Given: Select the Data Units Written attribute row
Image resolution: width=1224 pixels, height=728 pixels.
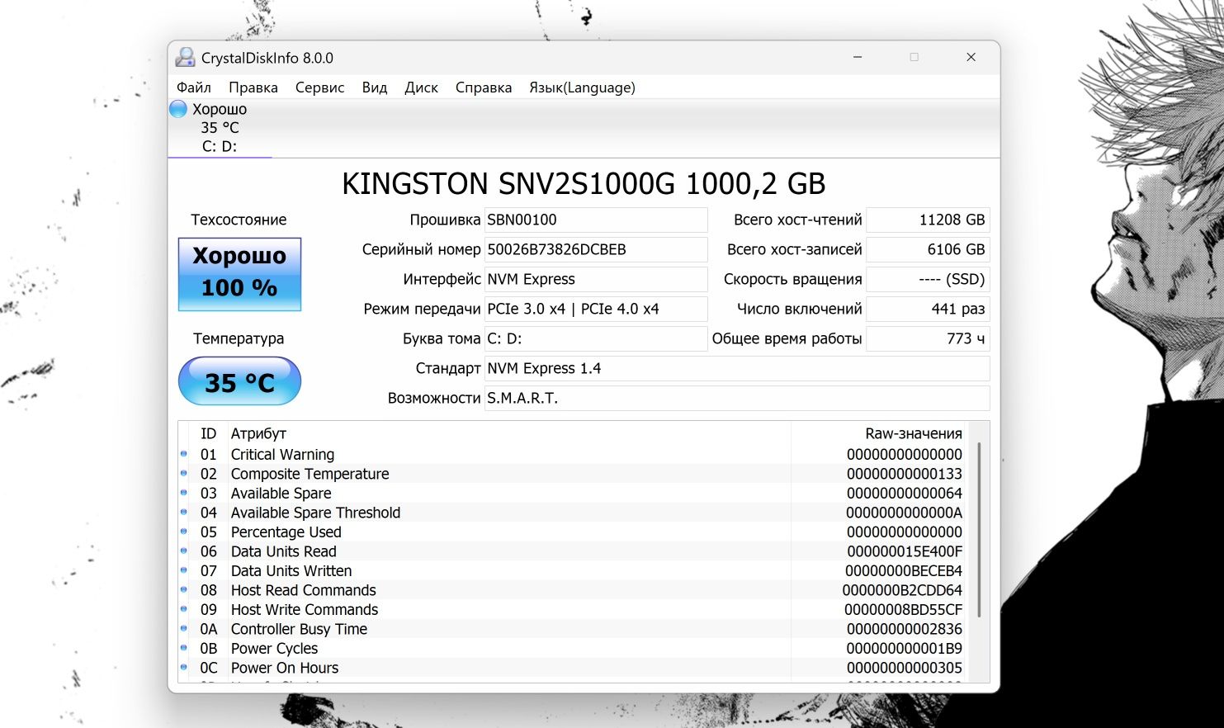Looking at the screenshot, I should [x=573, y=570].
